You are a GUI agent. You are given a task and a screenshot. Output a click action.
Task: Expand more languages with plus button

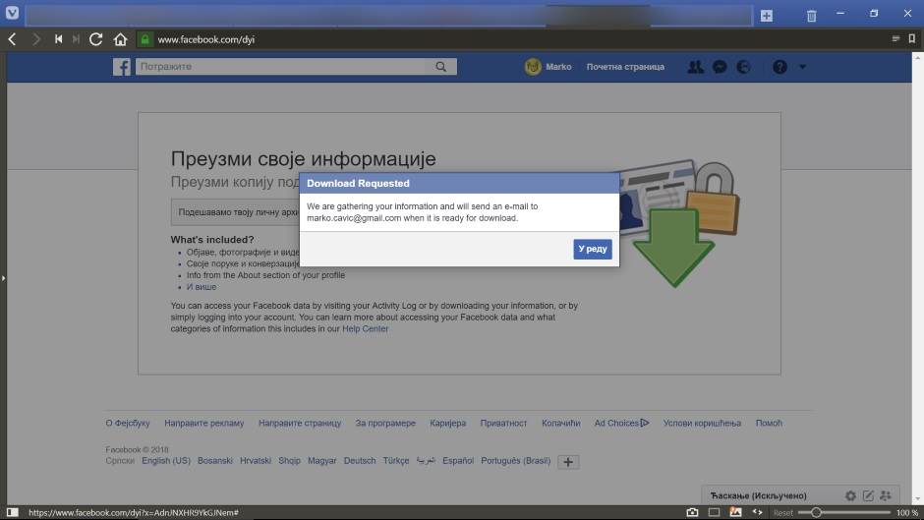568,461
